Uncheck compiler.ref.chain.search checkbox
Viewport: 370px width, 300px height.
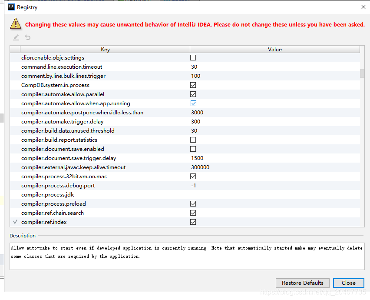(x=193, y=213)
